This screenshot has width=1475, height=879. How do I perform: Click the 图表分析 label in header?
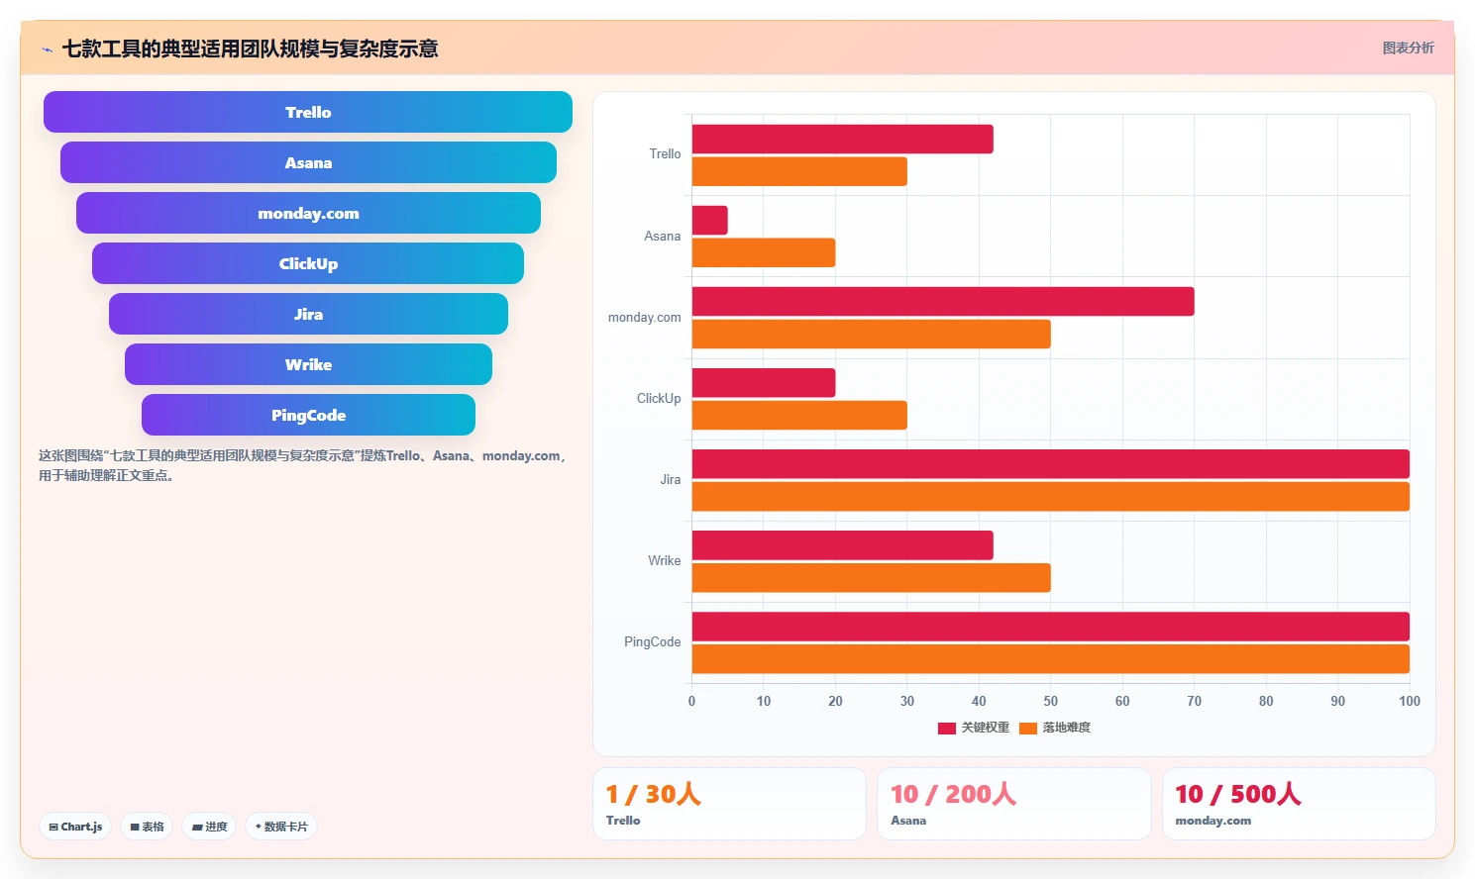(x=1408, y=48)
